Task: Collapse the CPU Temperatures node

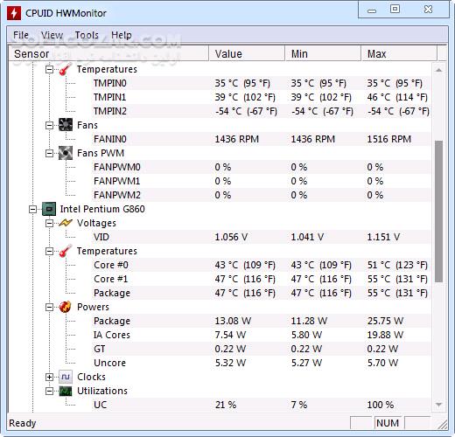Action: tap(50, 251)
